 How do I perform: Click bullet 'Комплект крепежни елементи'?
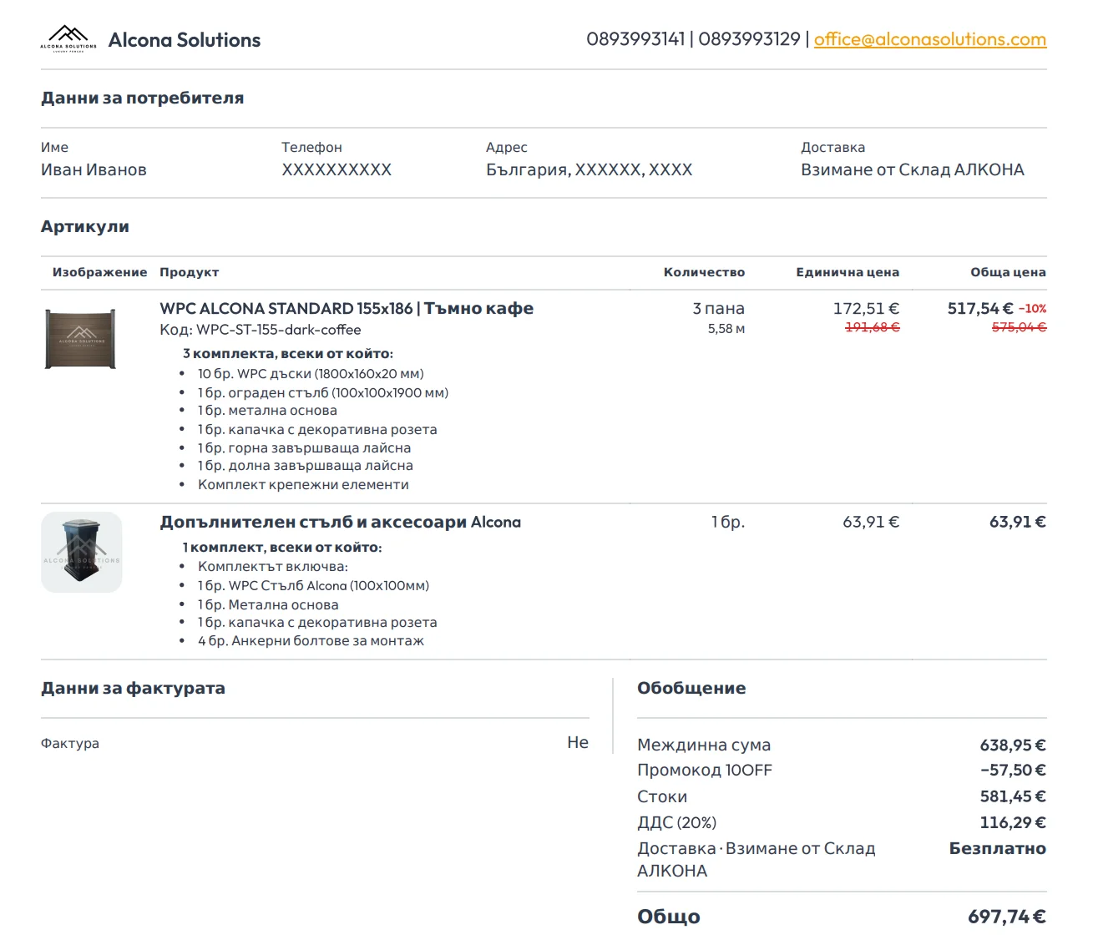pyautogui.click(x=303, y=484)
